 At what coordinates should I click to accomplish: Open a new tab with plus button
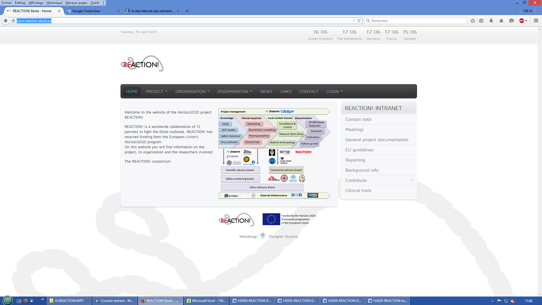coord(187,11)
